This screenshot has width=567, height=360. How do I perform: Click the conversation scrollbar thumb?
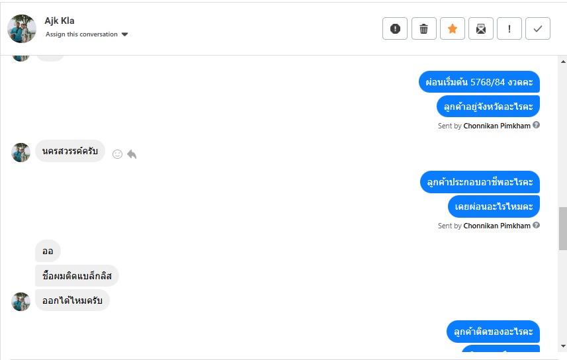[562, 228]
